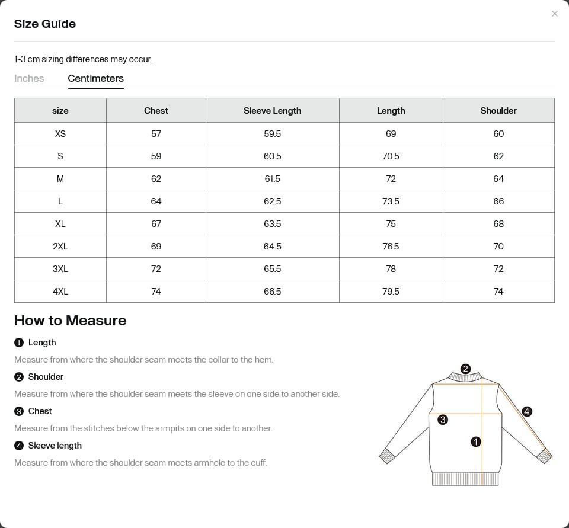The image size is (569, 528).
Task: Select the 4XL size row label
Action: point(60,292)
